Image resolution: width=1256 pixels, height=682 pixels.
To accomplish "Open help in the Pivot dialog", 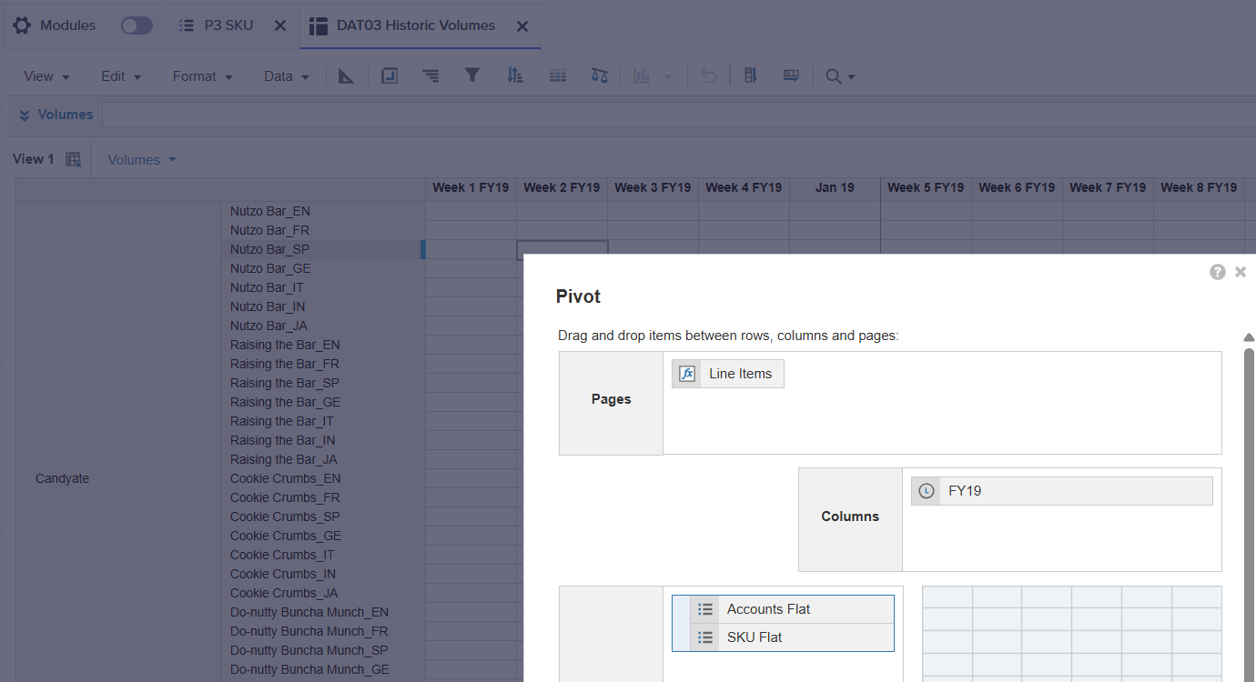I will pyautogui.click(x=1217, y=272).
